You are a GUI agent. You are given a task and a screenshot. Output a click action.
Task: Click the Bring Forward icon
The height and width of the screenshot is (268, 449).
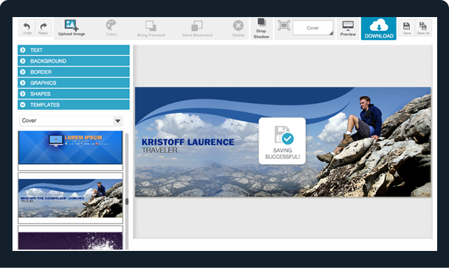(x=151, y=26)
